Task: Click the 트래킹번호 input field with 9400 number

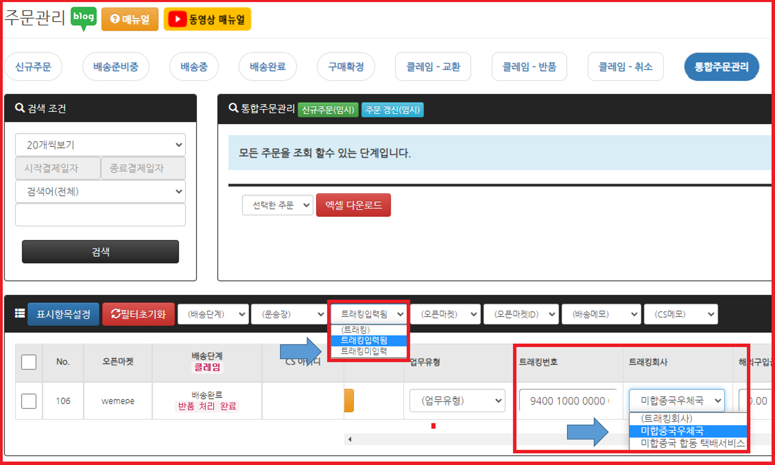Action: [x=568, y=401]
